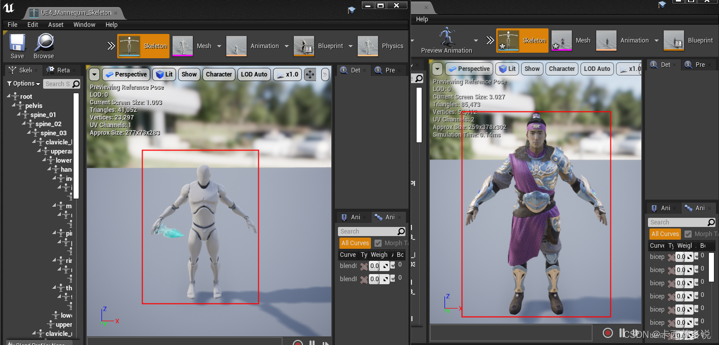Expand the left viewport toolbar overflow chevrons
719x345 pixels.
pyautogui.click(x=325, y=74)
